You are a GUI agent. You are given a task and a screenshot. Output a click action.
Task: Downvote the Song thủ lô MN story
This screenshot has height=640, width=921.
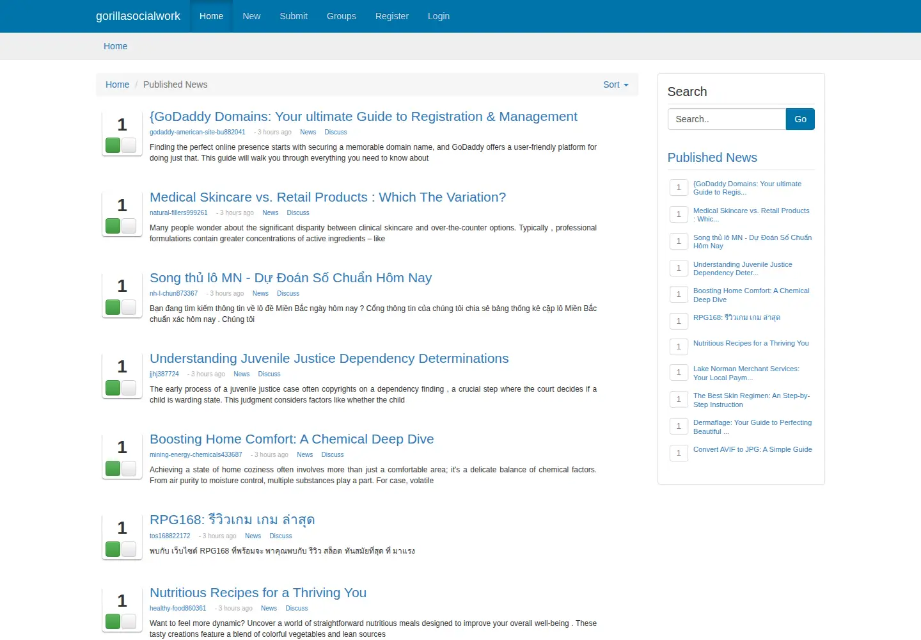[129, 307]
